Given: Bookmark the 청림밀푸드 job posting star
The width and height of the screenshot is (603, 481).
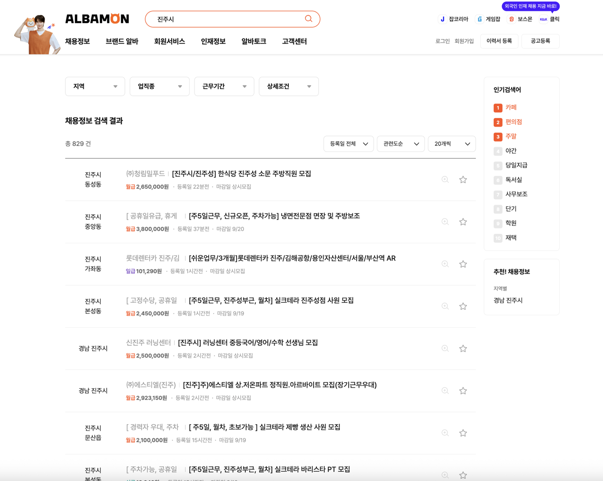Looking at the screenshot, I should point(463,179).
